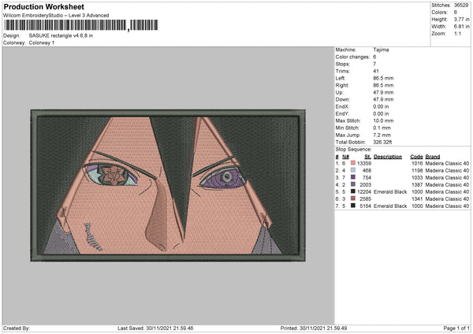This screenshot has height=334, width=473.
Task: Select stitch count '468' in stop 2
Action: [367, 171]
